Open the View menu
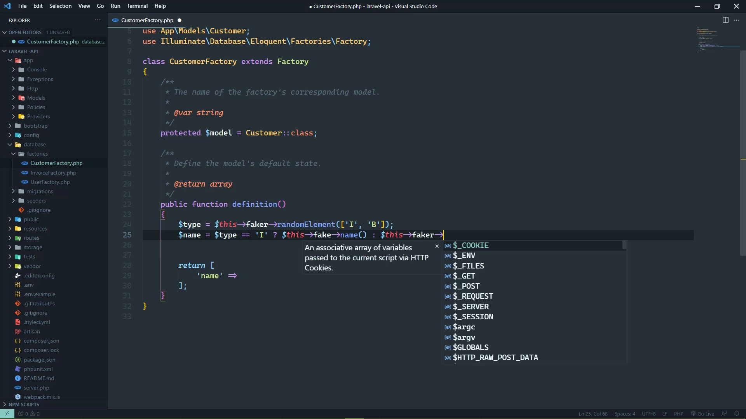This screenshot has width=746, height=419. tap(84, 6)
